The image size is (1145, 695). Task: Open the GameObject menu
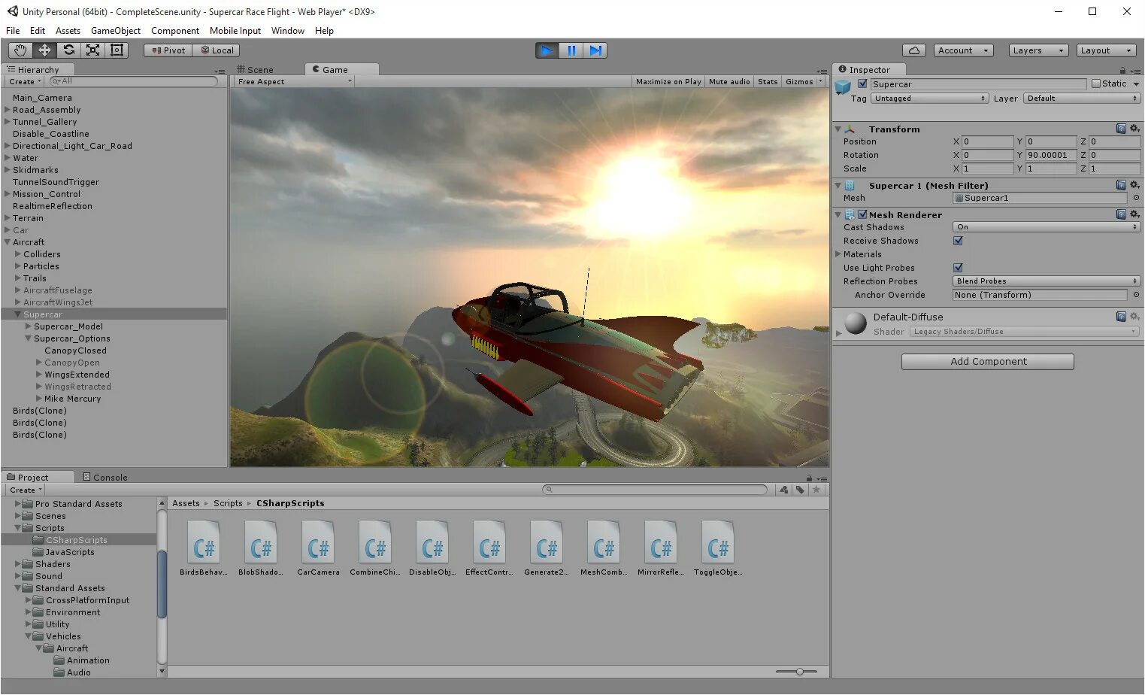point(116,31)
